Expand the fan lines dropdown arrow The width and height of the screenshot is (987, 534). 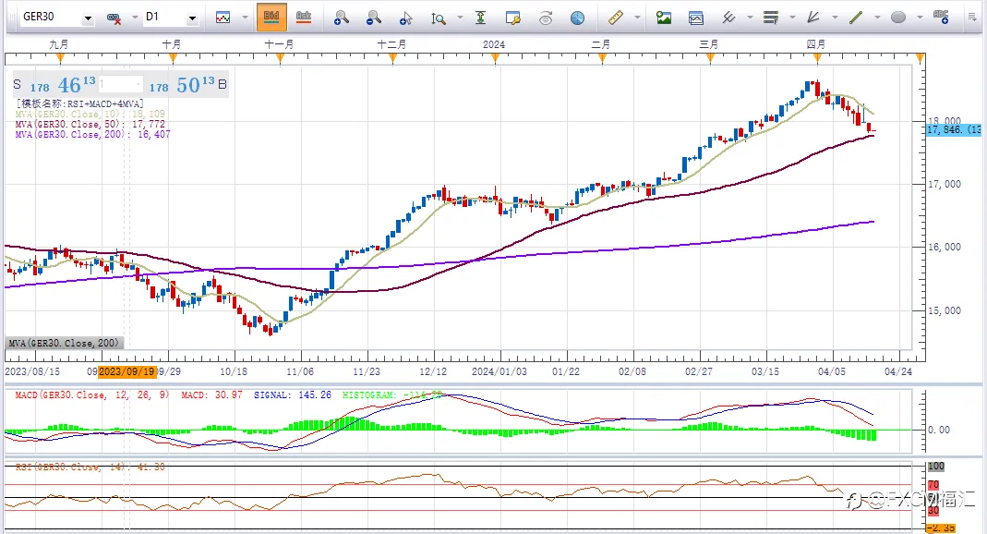tap(836, 18)
